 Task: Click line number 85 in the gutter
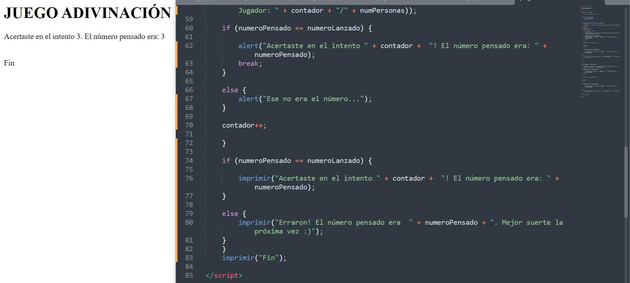(x=189, y=275)
